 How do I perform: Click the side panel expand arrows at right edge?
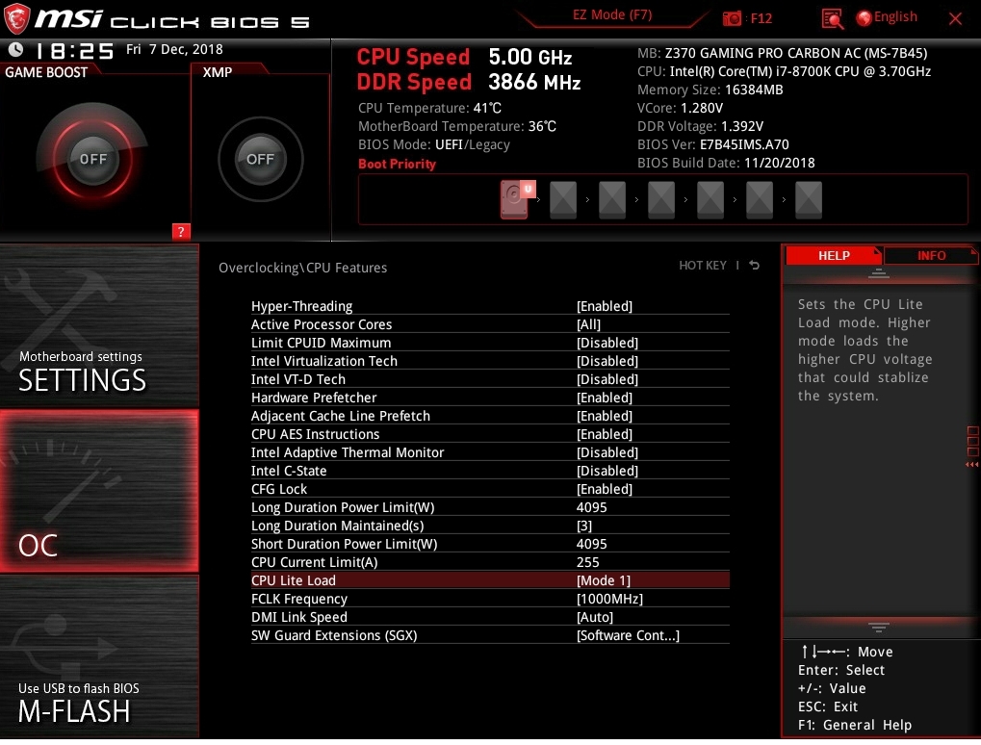(x=971, y=465)
